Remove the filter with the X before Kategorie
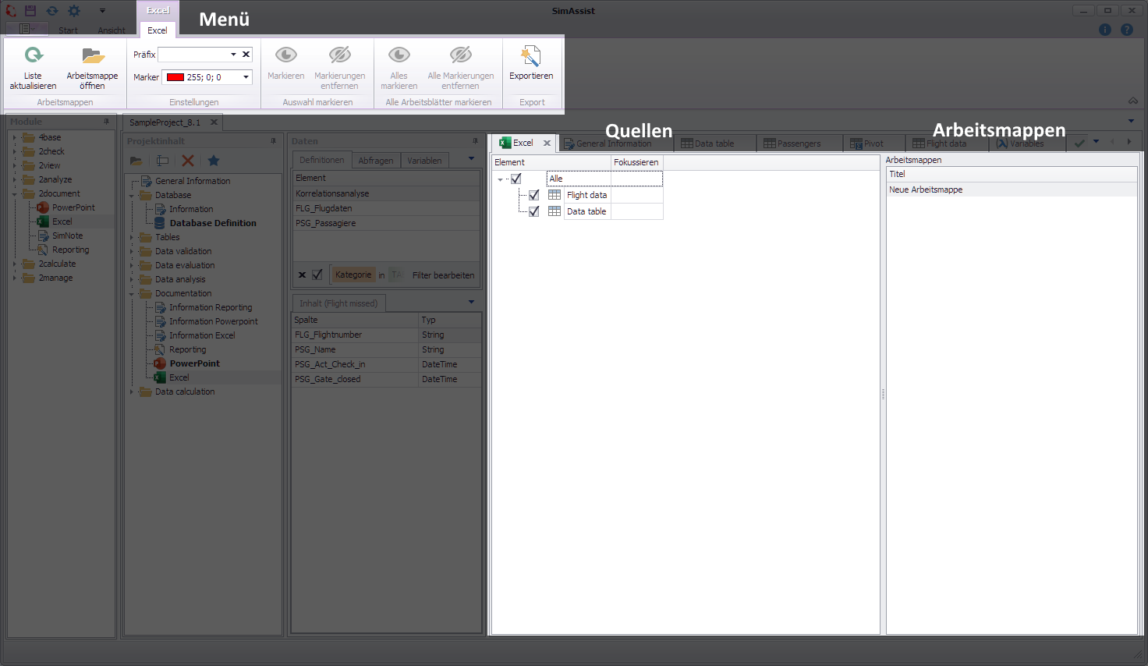The width and height of the screenshot is (1148, 666). tap(303, 275)
